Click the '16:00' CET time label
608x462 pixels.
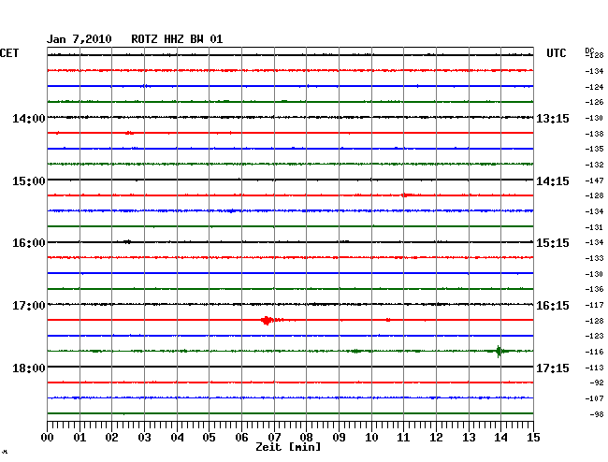(x=29, y=243)
